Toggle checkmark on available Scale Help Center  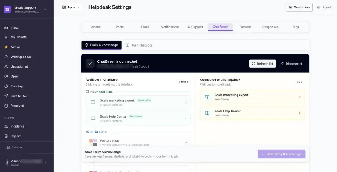186,118
